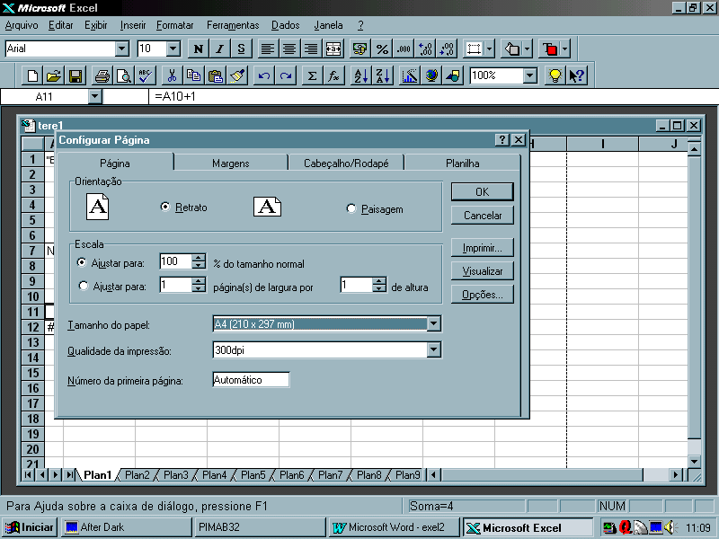Click the lightbulb tip wizard icon
The height and width of the screenshot is (539, 719).
pos(555,75)
